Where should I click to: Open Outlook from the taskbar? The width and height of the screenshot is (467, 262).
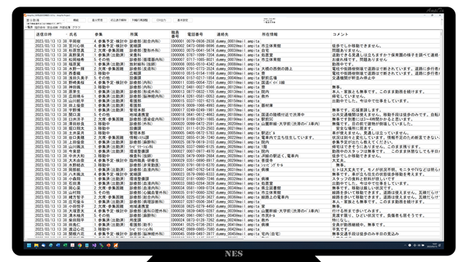point(58,245)
